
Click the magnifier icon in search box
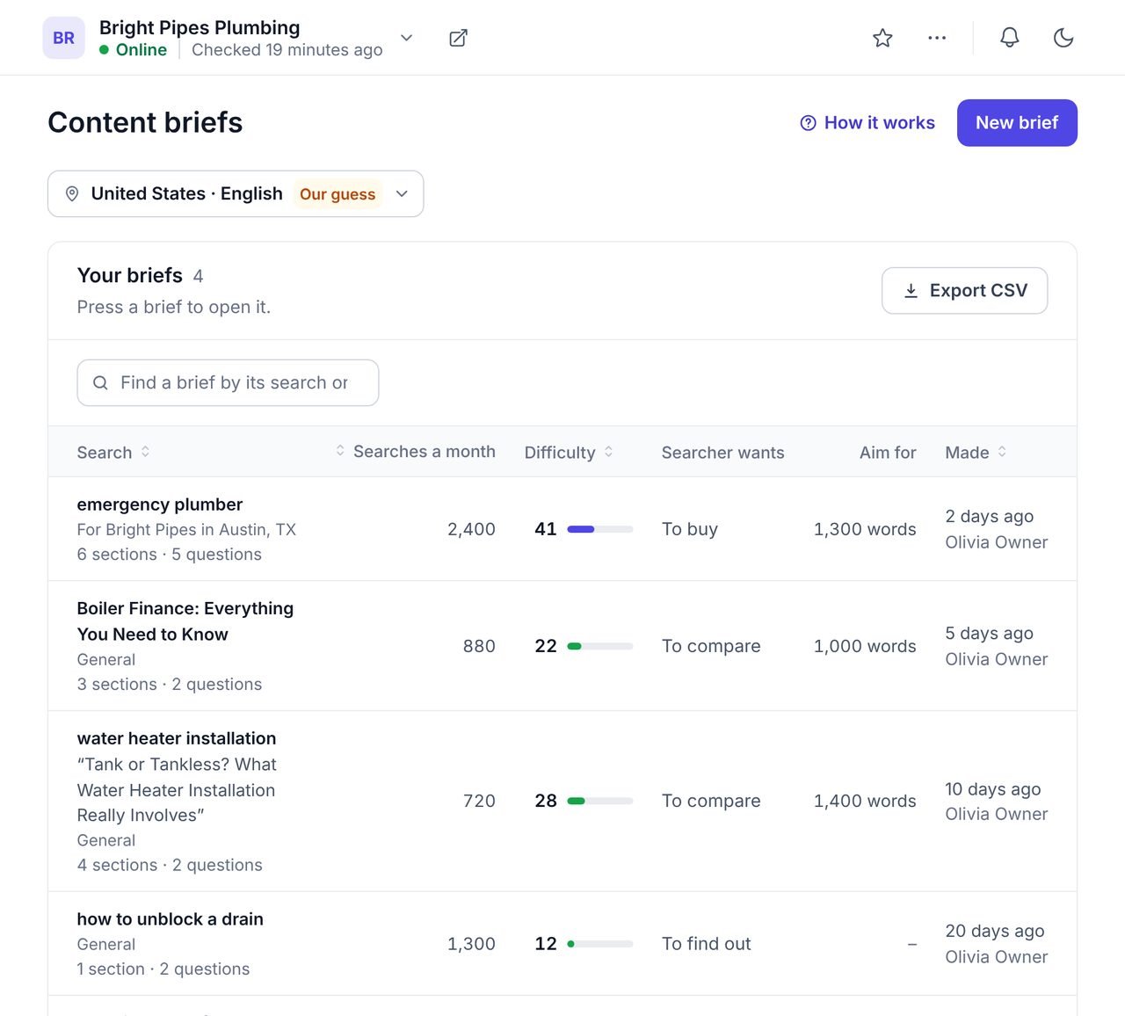[x=100, y=383]
